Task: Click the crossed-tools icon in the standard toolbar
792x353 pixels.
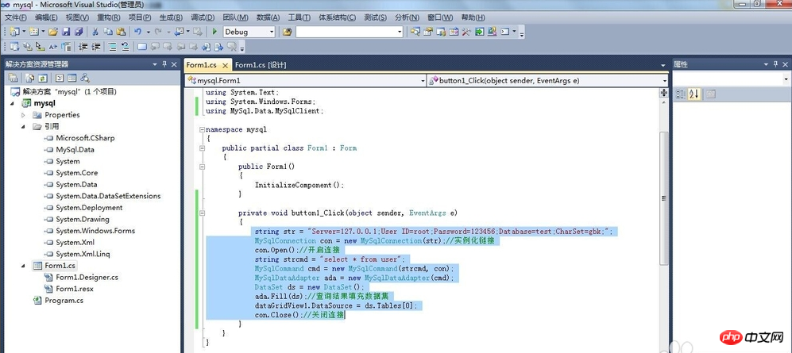Action: click(x=466, y=32)
